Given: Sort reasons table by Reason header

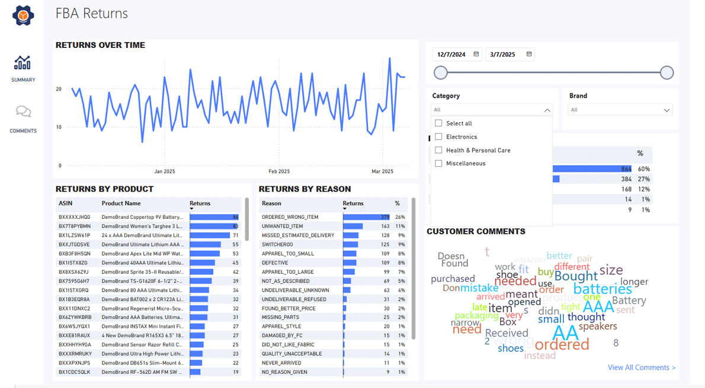Looking at the screenshot, I should pos(271,203).
